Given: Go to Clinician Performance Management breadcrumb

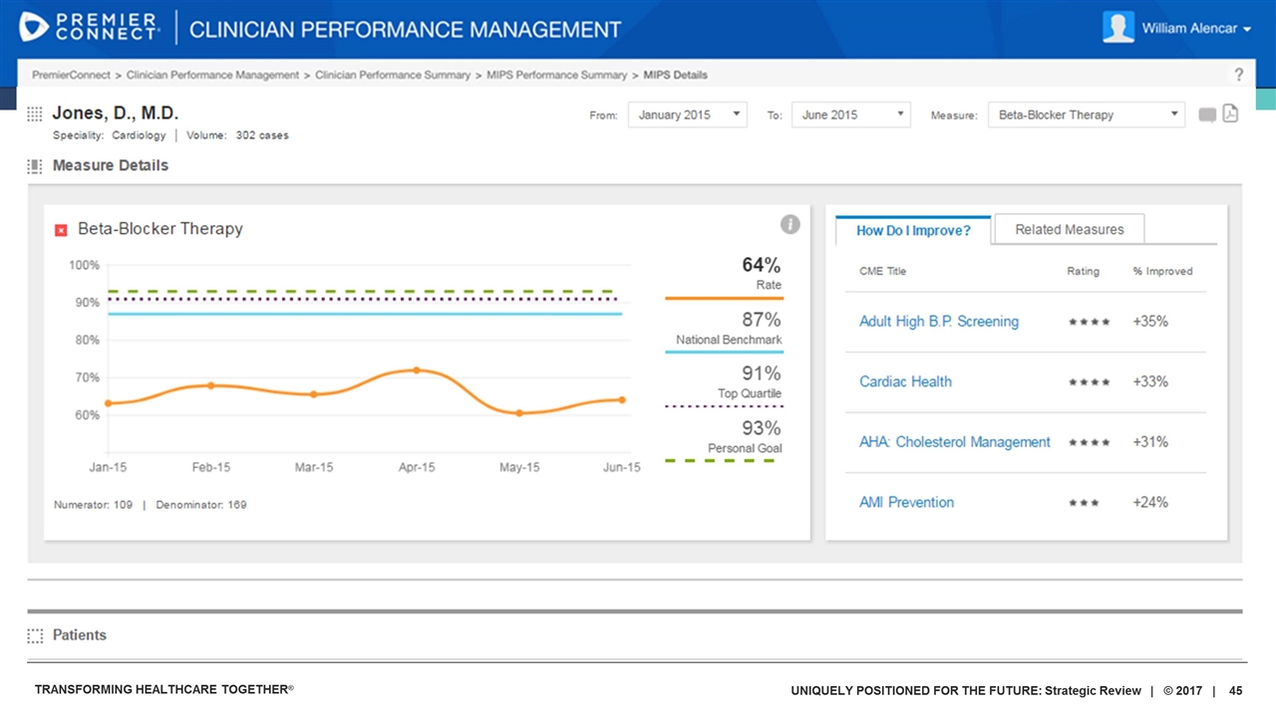Looking at the screenshot, I should pyautogui.click(x=212, y=75).
